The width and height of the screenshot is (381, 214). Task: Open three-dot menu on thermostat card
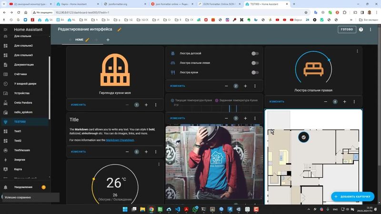pyautogui.click(x=159, y=164)
